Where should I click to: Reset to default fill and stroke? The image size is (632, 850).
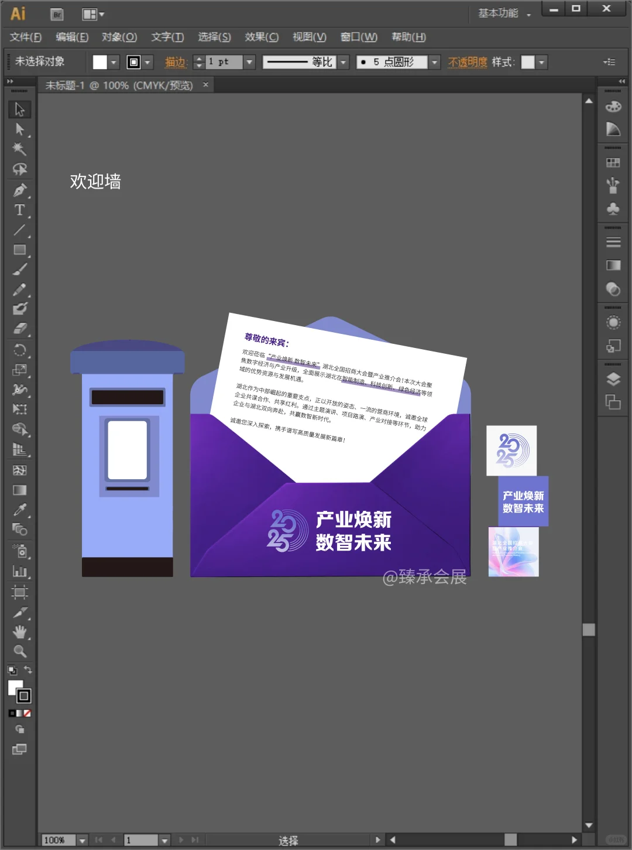[x=12, y=670]
